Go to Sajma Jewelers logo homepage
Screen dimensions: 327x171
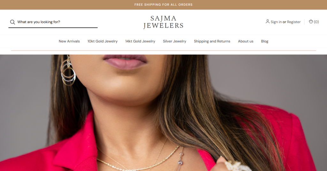click(163, 22)
